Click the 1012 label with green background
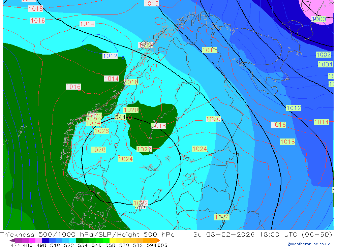Screen dimensions: 337x247 coord(294,108)
